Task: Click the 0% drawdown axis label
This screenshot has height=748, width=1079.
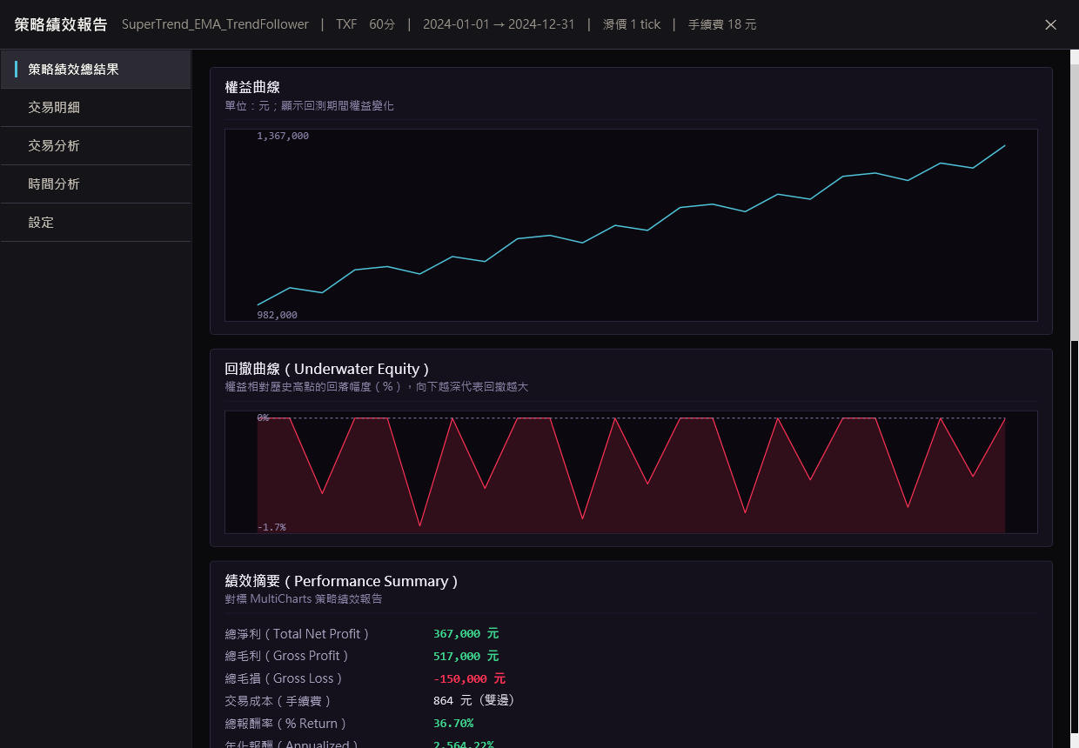Action: click(x=263, y=417)
